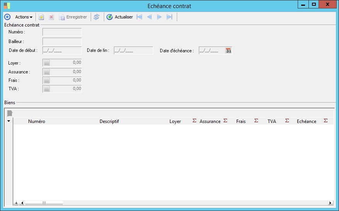The height and width of the screenshot is (211, 339).
Task: Toggle the TVA checkbox
Action: tap(47, 89)
